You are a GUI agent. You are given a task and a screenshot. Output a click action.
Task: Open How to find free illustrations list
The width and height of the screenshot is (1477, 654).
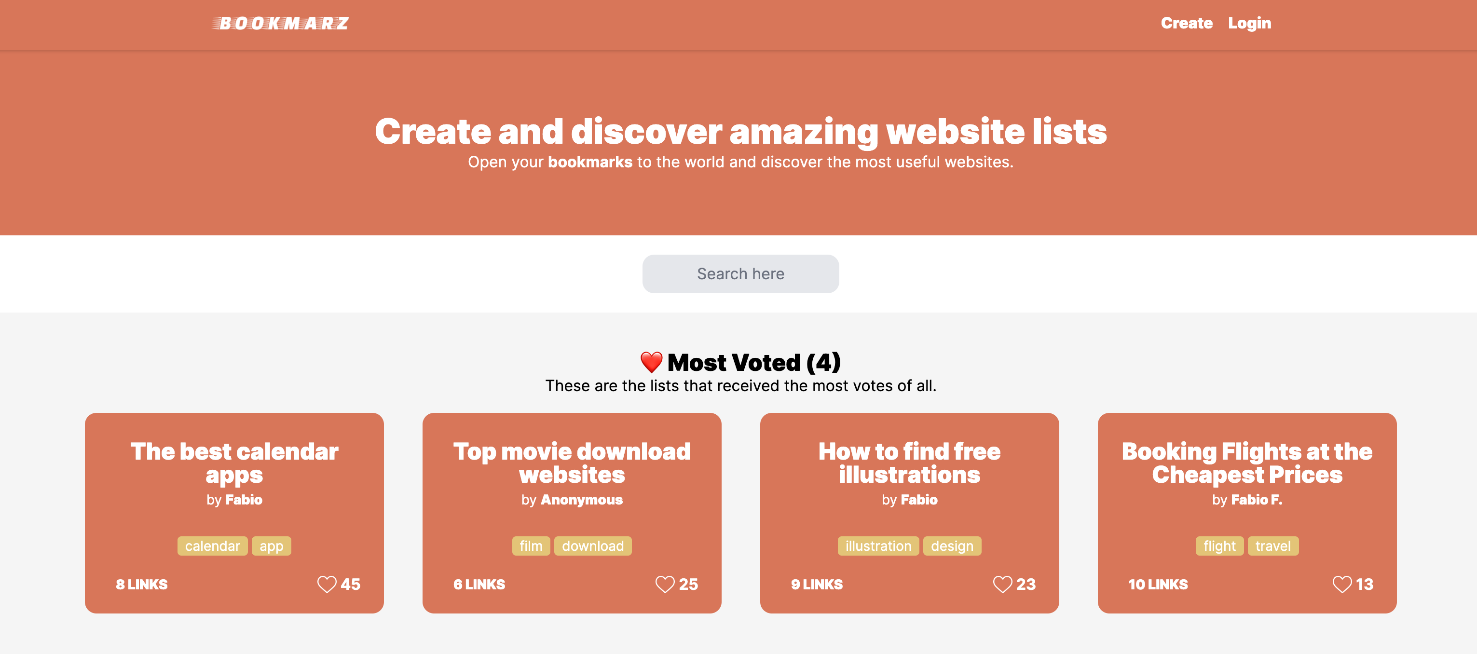click(x=909, y=463)
